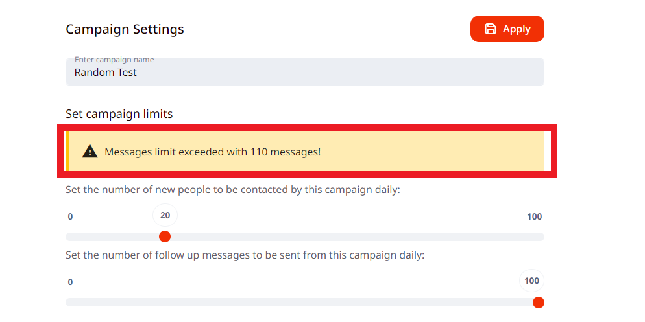Screen dimensions: 645x322
Task: Click the follow up messages slider handle
Action: pos(538,303)
